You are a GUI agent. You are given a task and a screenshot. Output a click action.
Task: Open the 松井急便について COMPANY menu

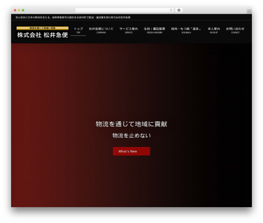101,30
